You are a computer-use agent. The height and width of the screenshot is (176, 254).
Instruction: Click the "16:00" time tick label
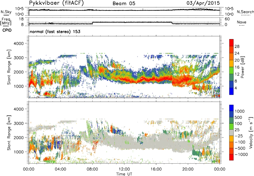click(156, 169)
